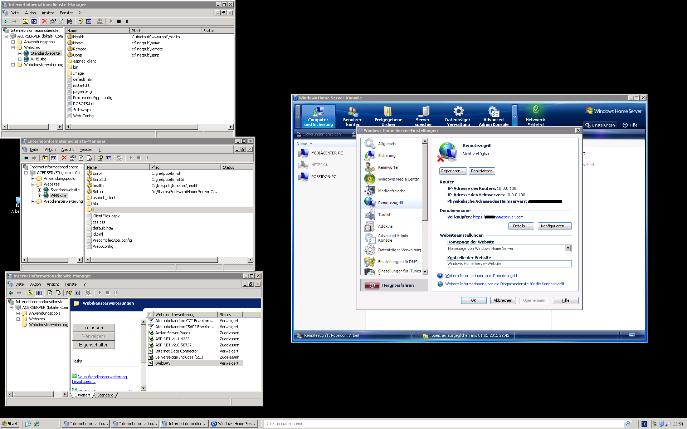Click stop button in top IIS Manager toolbar
687x429 pixels.
tap(119, 21)
